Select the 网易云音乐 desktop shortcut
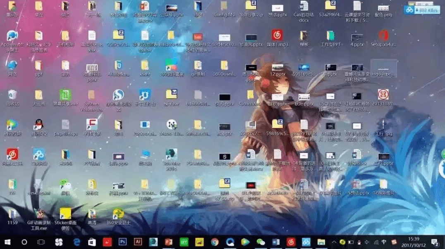 (x=12, y=155)
